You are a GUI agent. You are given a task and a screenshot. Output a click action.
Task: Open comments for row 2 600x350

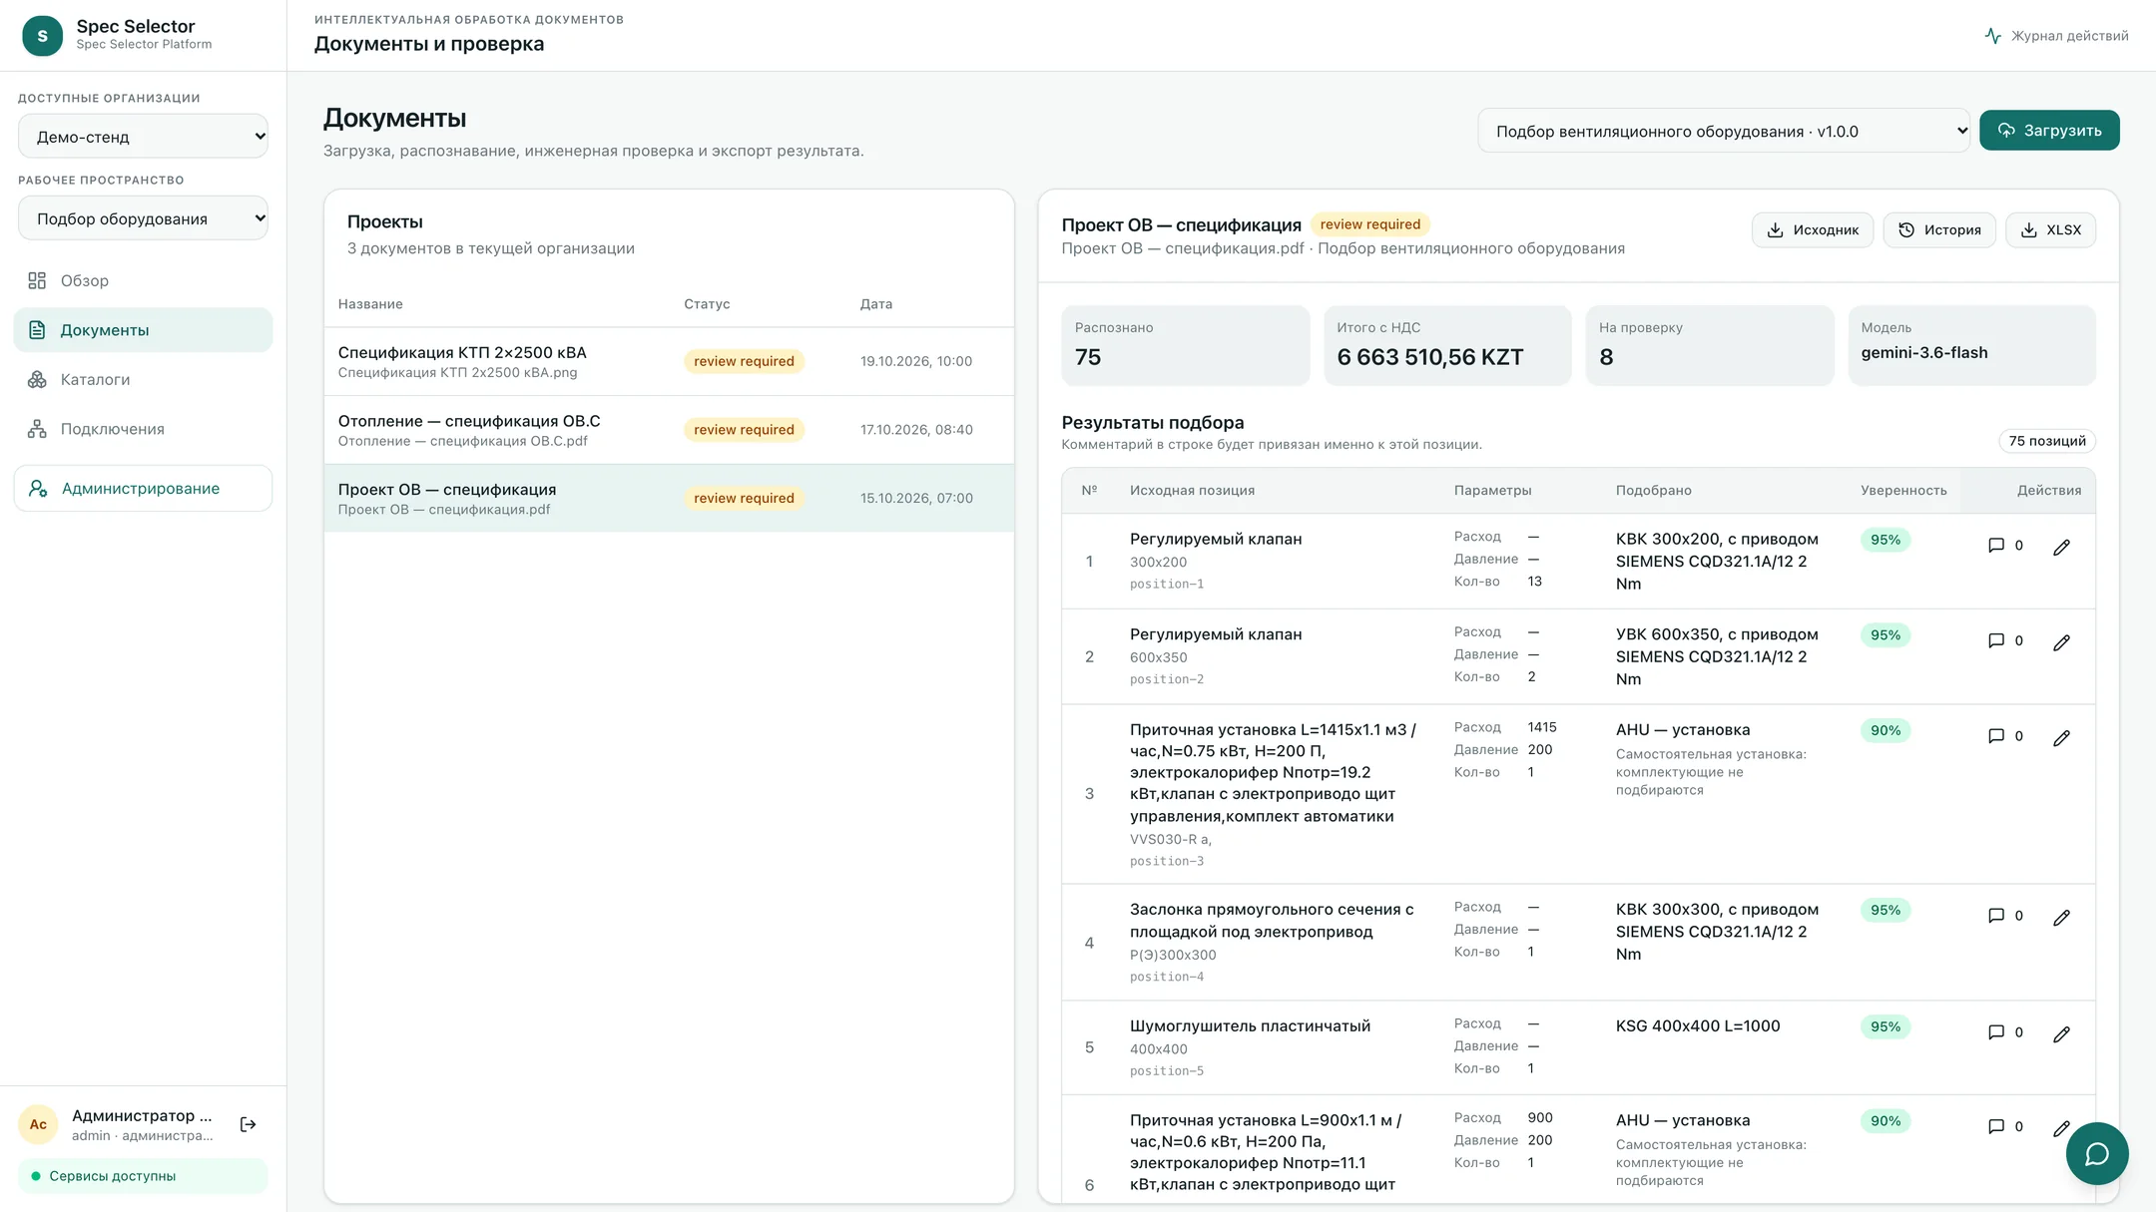pyautogui.click(x=2005, y=641)
